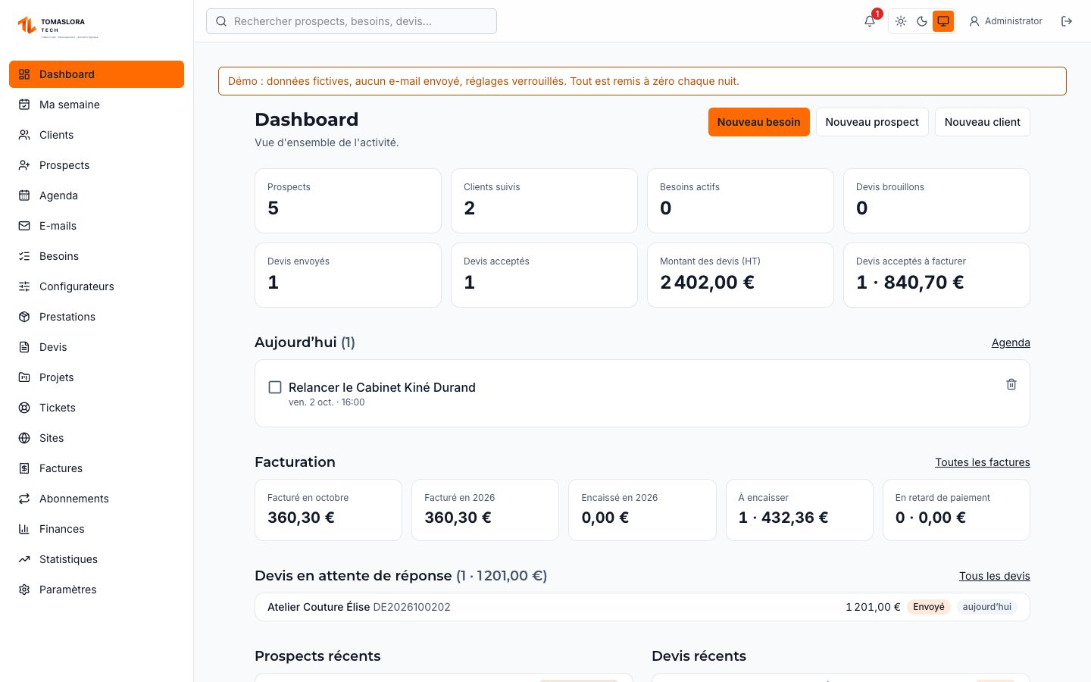The width and height of the screenshot is (1091, 682).
Task: Focus the prospects search field
Action: tap(352, 21)
